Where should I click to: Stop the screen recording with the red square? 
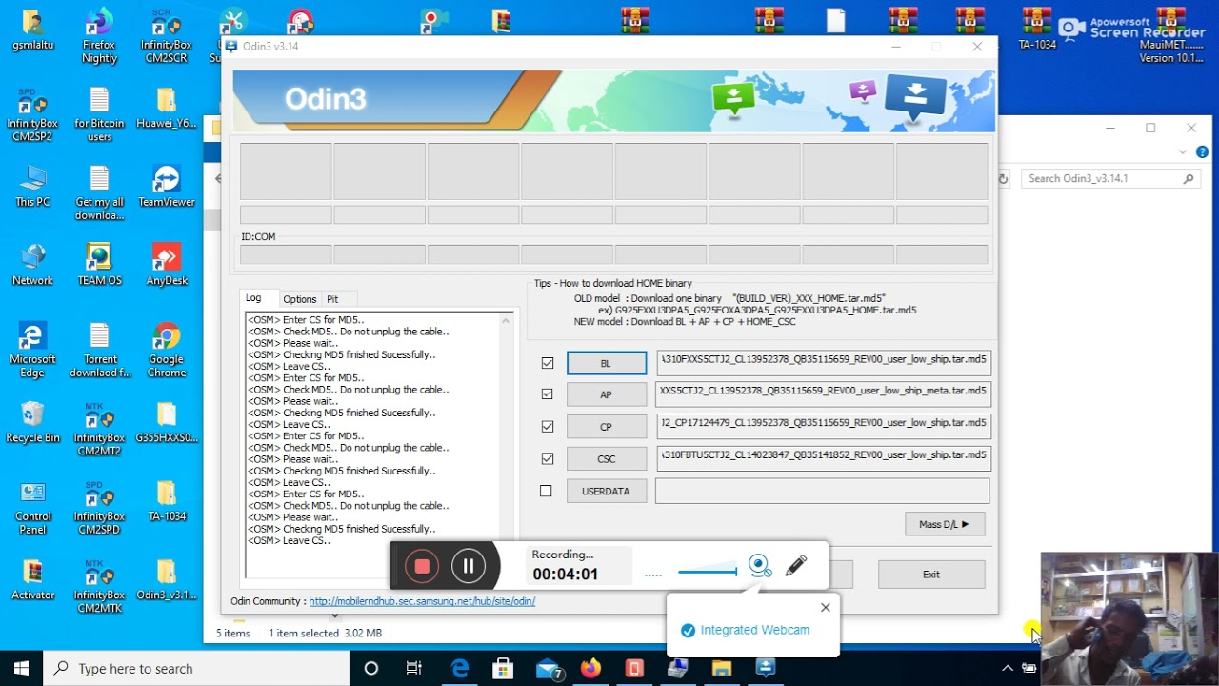422,566
